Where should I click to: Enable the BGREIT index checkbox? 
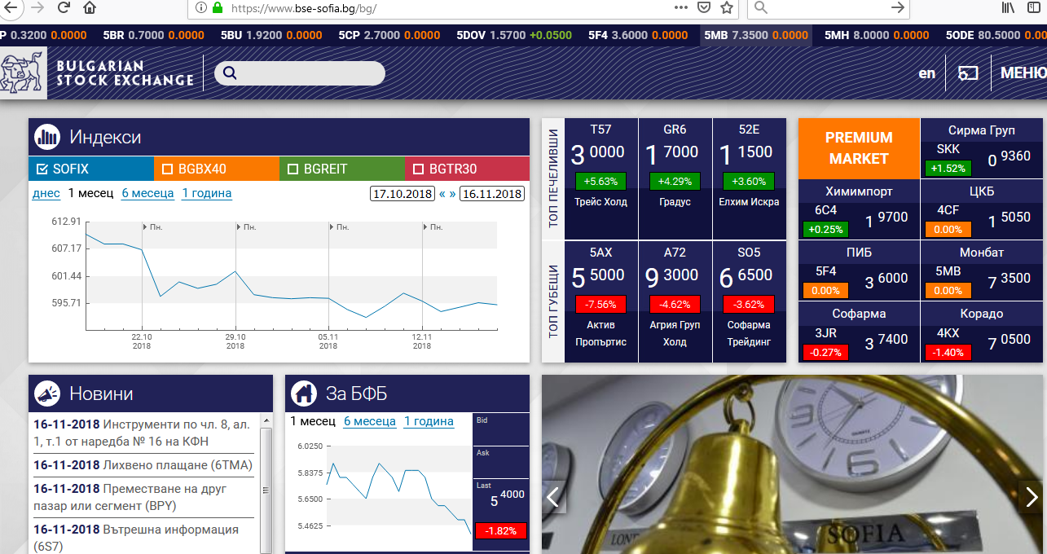coord(293,169)
